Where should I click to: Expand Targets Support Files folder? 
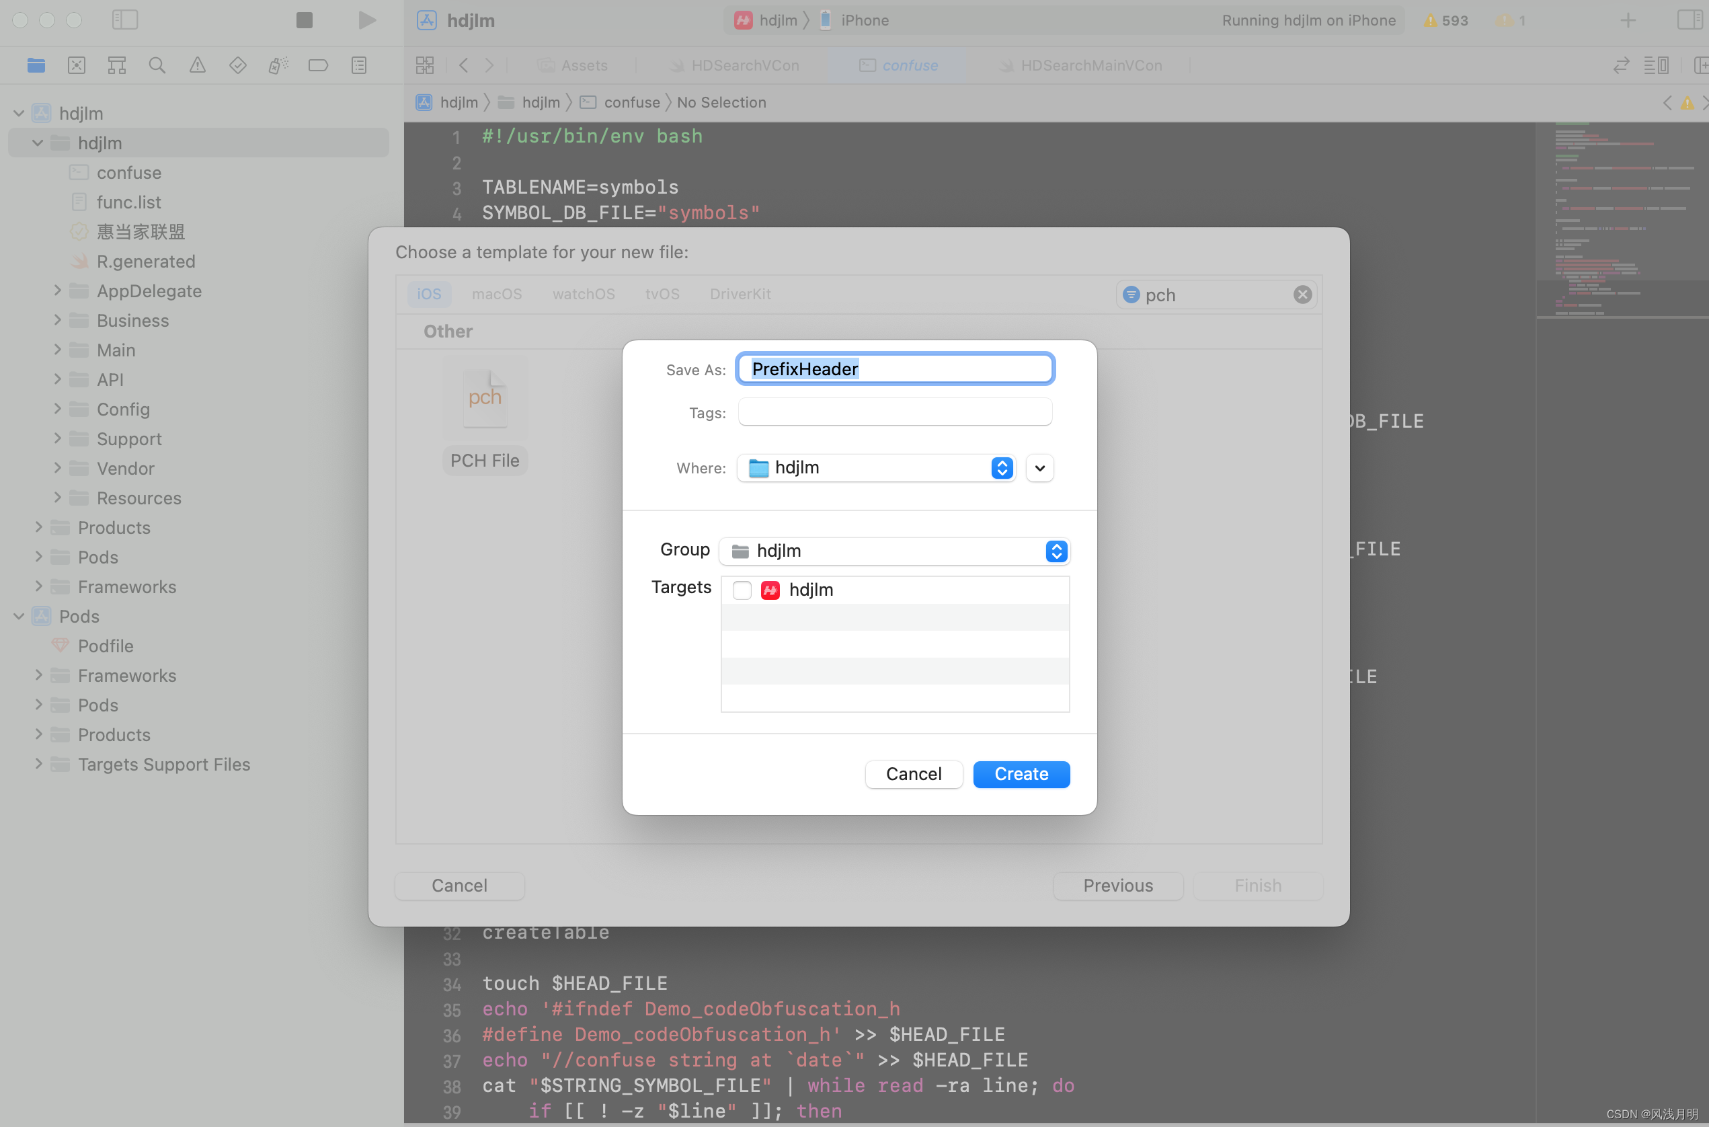(38, 764)
